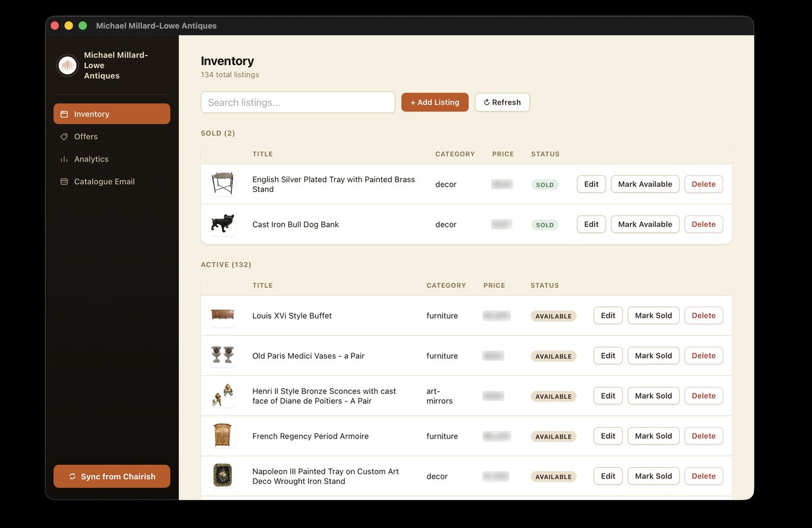Click the title 'Cast Iron Bull Dog Bank'
The width and height of the screenshot is (812, 528).
[x=295, y=225]
